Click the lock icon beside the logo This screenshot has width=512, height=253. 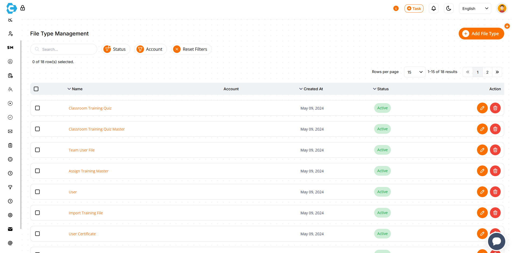[x=23, y=8]
